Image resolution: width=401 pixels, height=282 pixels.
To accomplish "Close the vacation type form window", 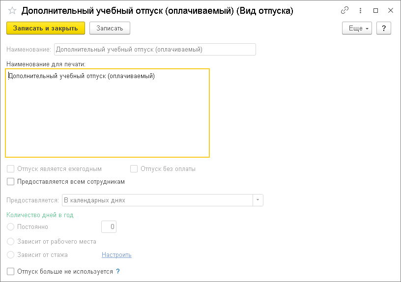I will point(390,10).
